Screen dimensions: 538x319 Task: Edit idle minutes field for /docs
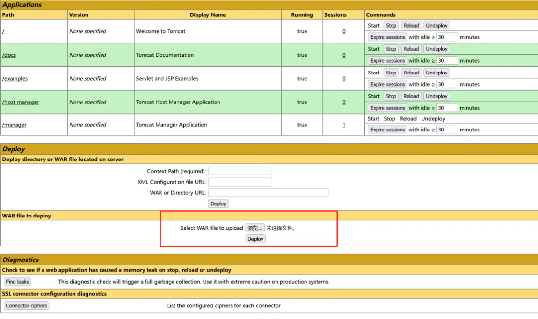click(447, 61)
